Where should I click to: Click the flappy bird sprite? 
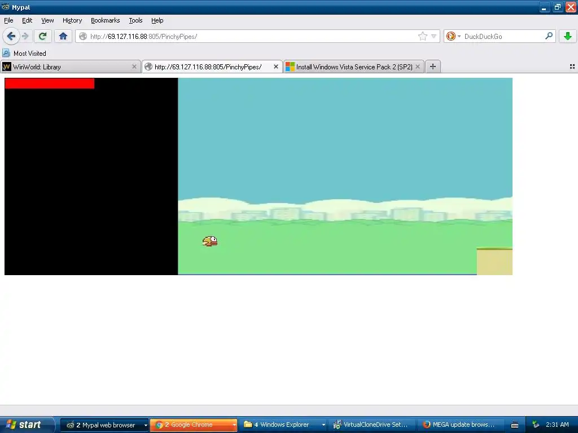pyautogui.click(x=210, y=241)
